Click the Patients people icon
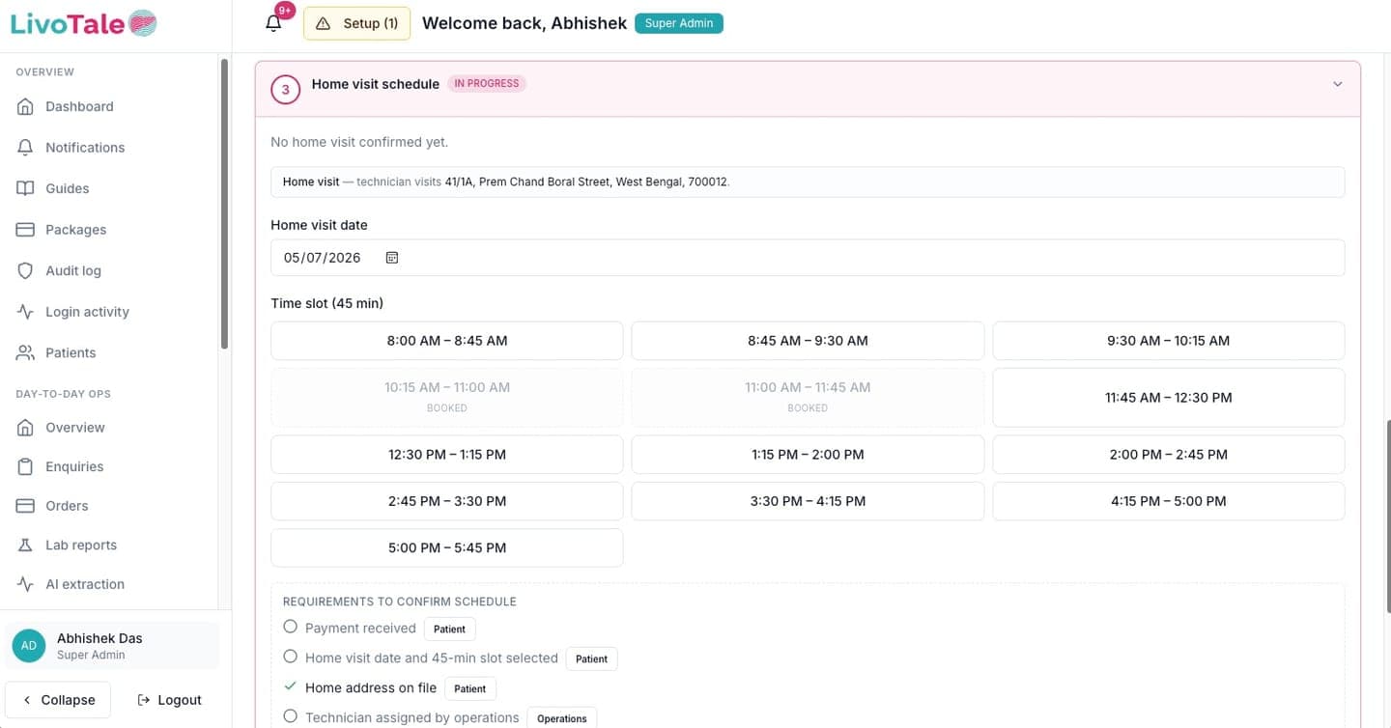Image resolution: width=1391 pixels, height=728 pixels. coord(25,352)
